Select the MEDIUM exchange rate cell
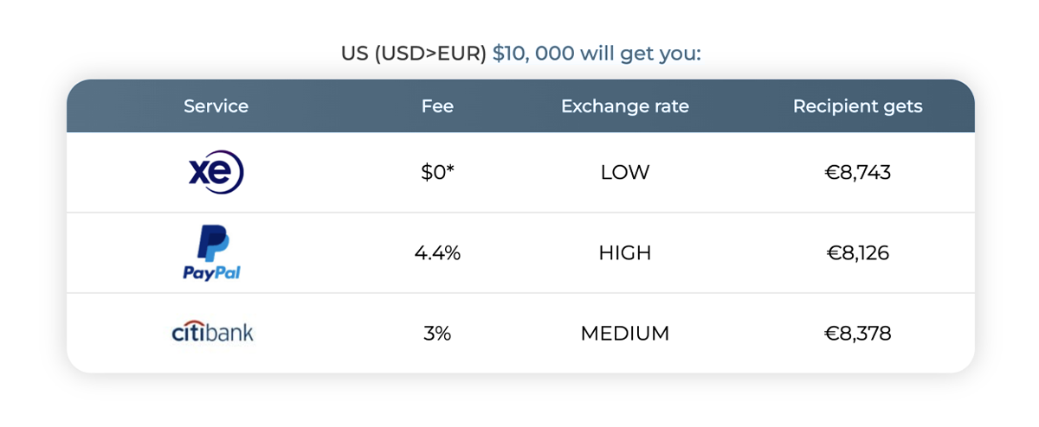 [x=625, y=334]
